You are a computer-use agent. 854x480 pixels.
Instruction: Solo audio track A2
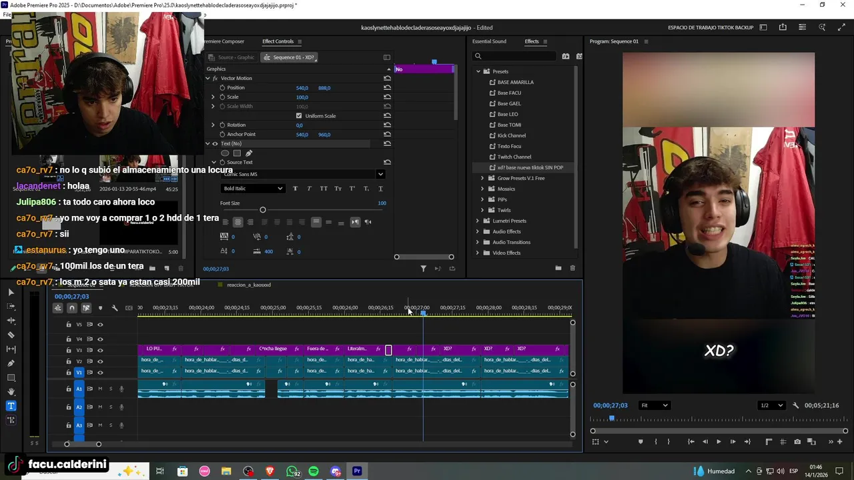[111, 407]
